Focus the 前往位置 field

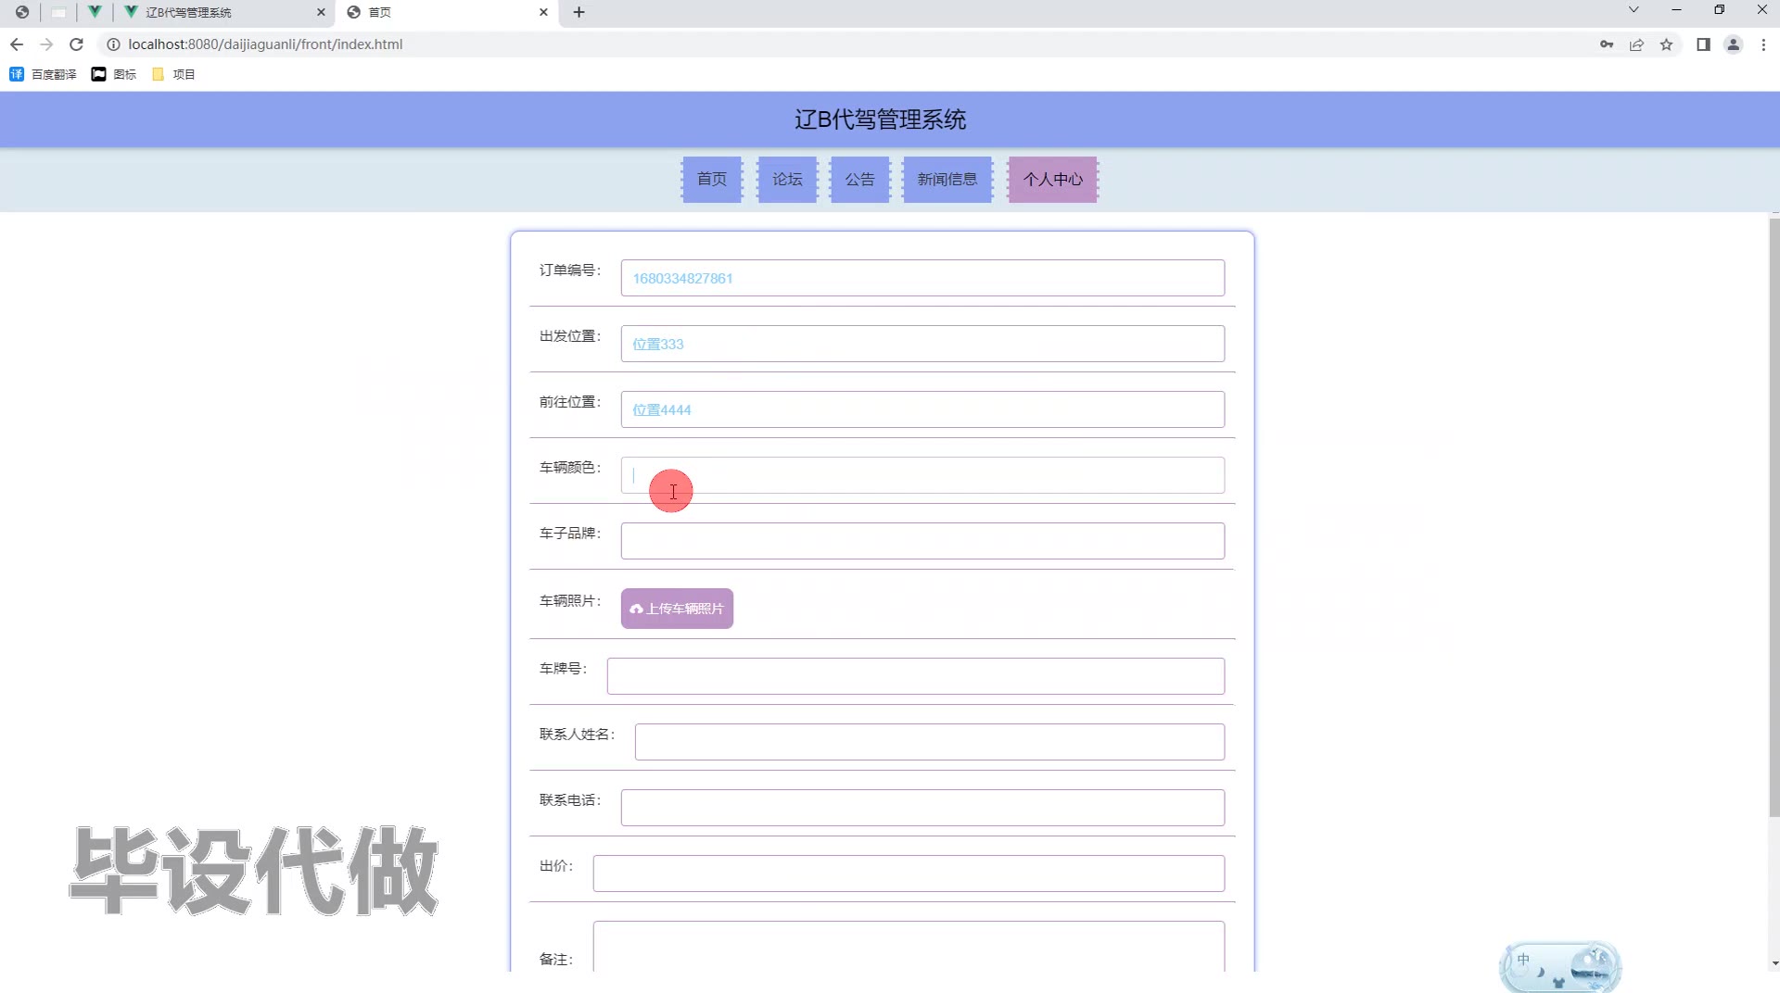(922, 409)
